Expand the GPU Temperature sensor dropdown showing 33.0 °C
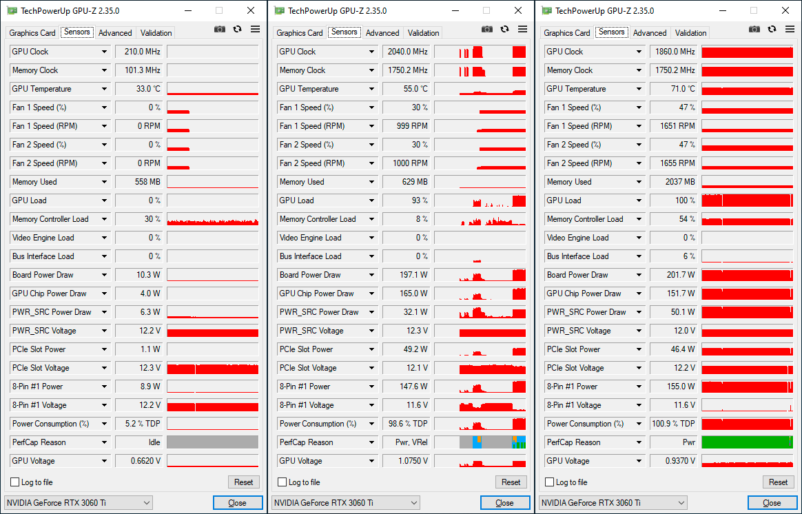Screen dimensions: 802x514 [105, 89]
